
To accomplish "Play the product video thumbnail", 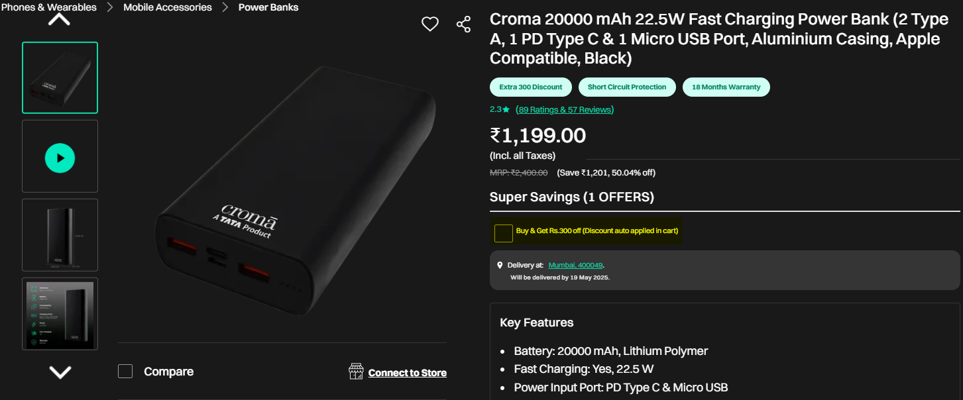I will click(x=60, y=158).
